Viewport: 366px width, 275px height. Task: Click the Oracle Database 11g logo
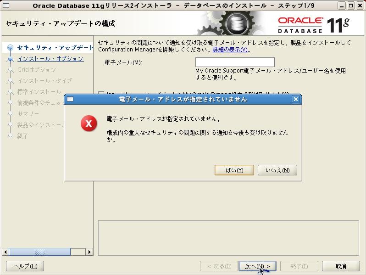pyautogui.click(x=314, y=25)
